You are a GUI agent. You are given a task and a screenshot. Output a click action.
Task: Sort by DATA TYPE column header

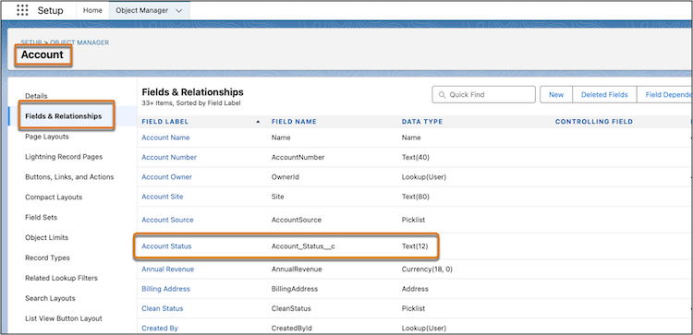(422, 122)
